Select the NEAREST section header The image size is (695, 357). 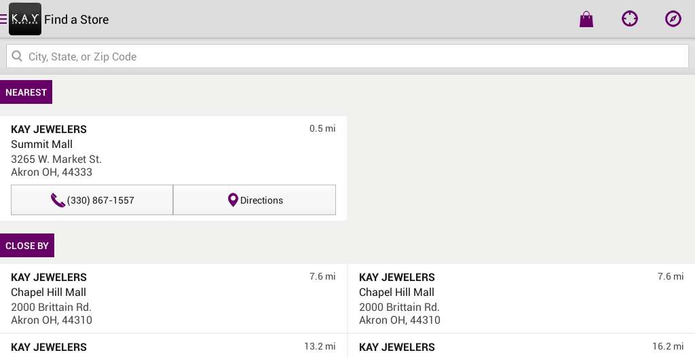[x=26, y=92]
